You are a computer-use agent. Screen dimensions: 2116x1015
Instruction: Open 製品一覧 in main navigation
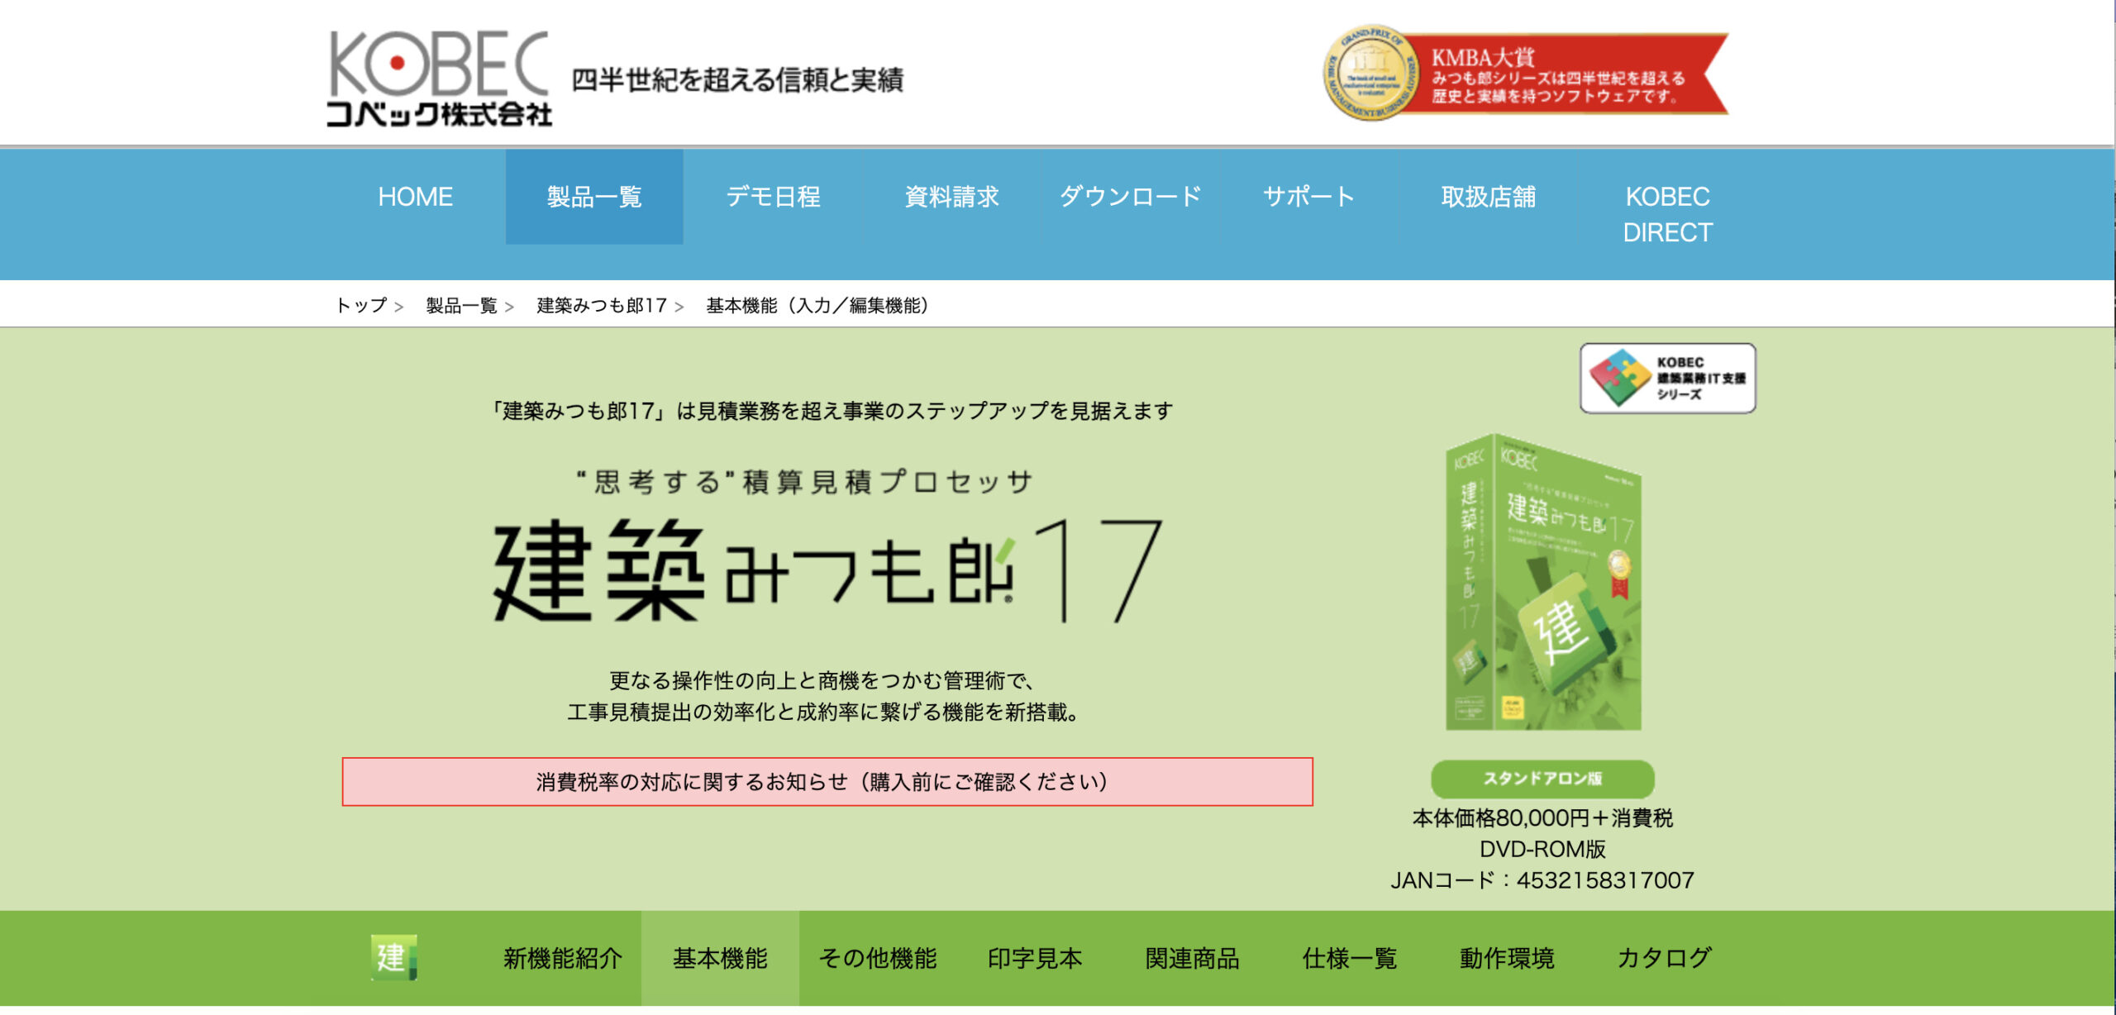[x=594, y=197]
